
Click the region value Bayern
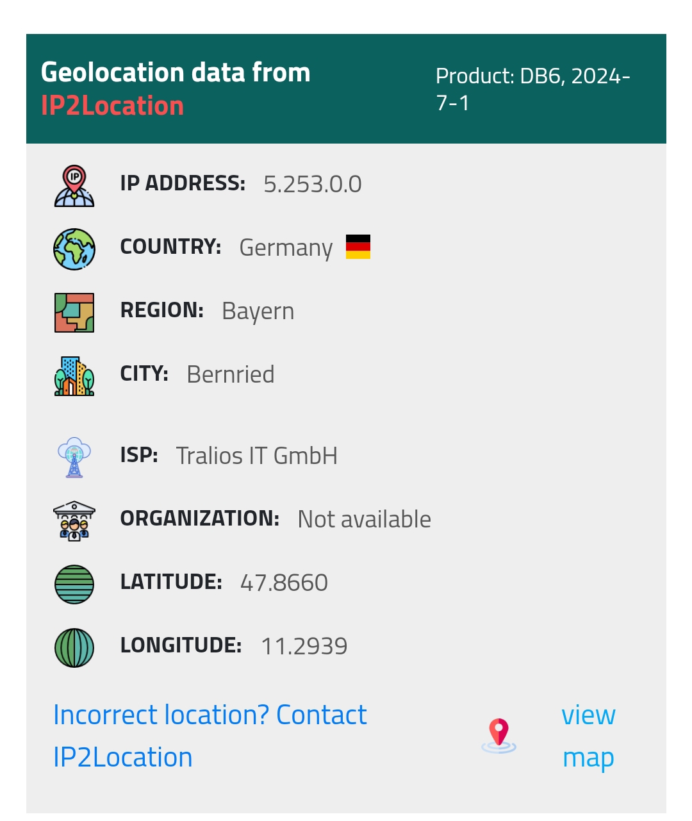click(x=258, y=311)
